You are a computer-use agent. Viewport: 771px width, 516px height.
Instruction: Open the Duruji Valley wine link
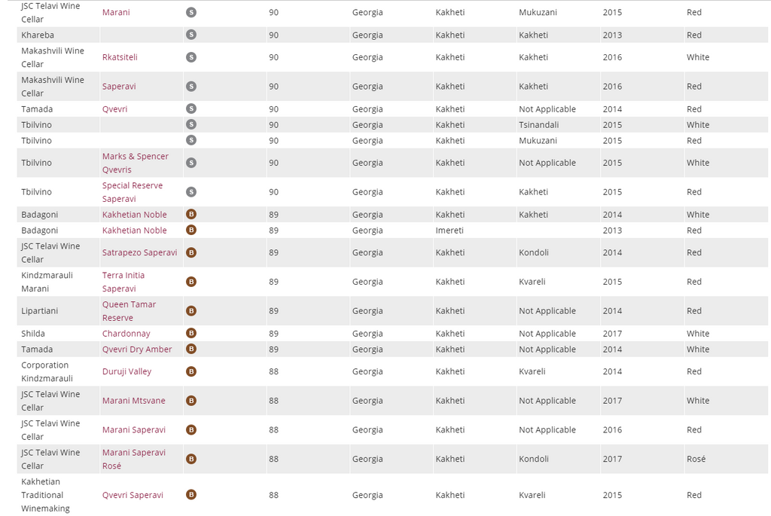pyautogui.click(x=126, y=371)
